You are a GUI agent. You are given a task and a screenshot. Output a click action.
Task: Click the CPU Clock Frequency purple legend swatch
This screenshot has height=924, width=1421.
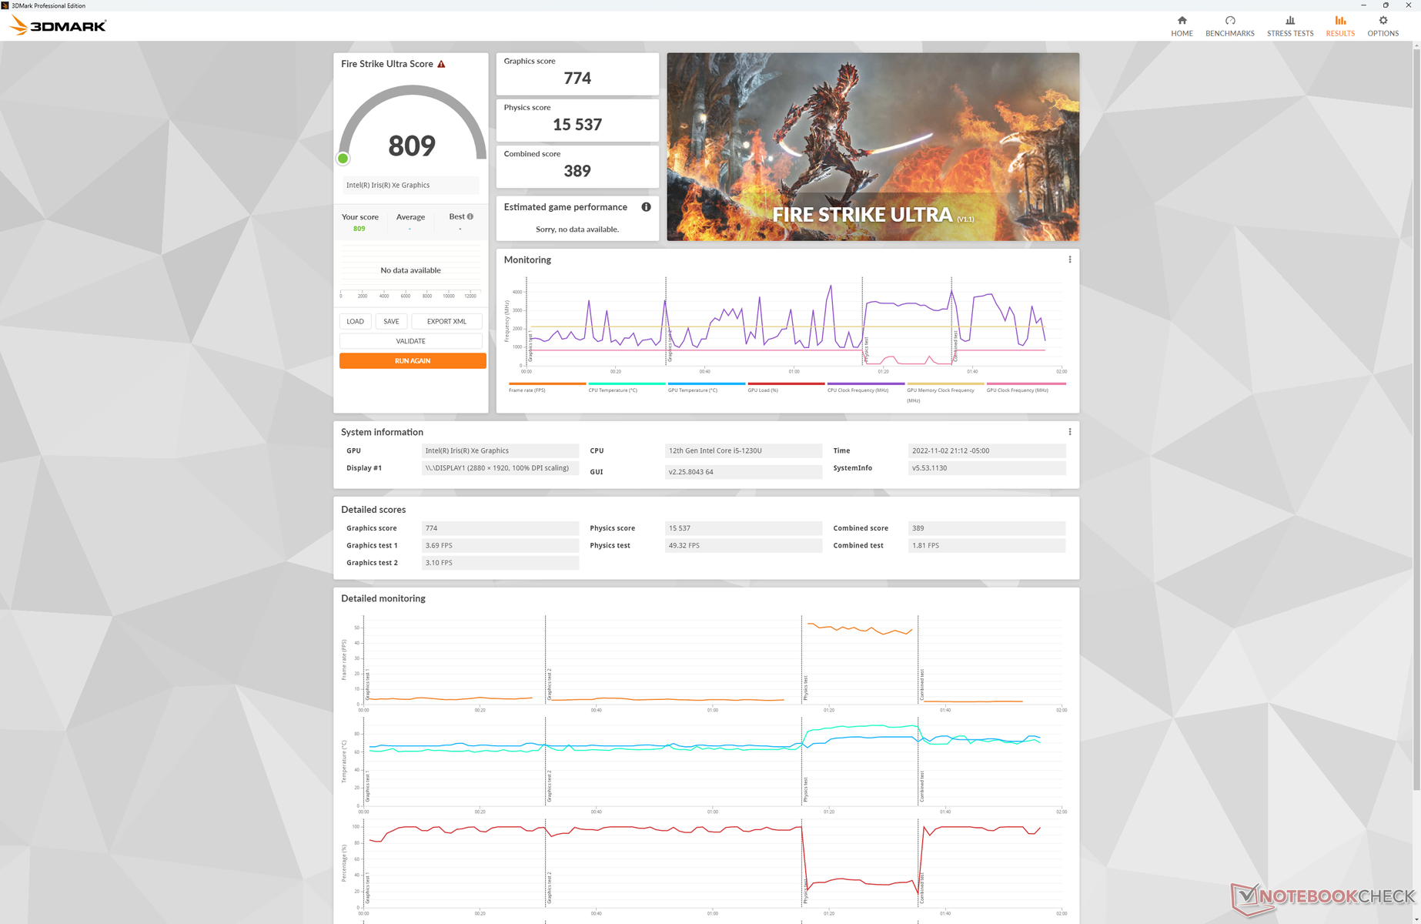click(866, 383)
